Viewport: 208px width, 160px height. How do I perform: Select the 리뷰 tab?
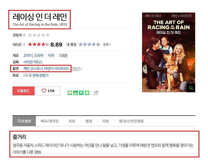tap(105, 121)
